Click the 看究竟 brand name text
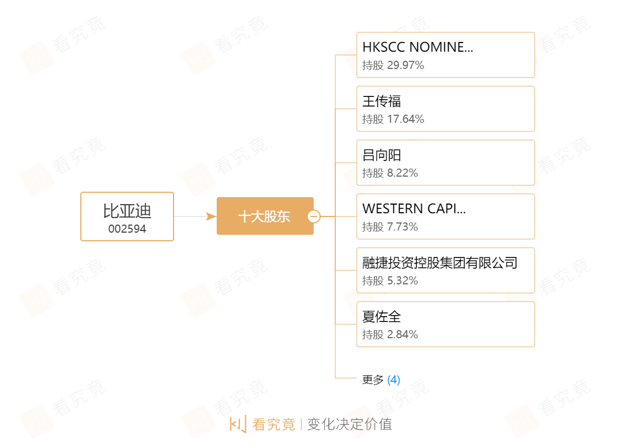The width and height of the screenshot is (622, 447). [x=274, y=424]
